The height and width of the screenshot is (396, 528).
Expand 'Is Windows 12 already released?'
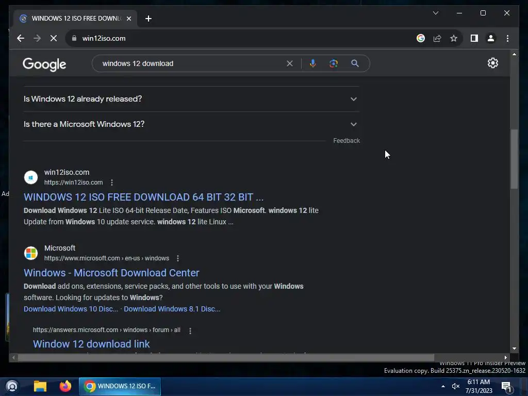tap(191, 99)
